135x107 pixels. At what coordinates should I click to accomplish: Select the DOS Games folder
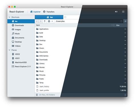(81, 56)
